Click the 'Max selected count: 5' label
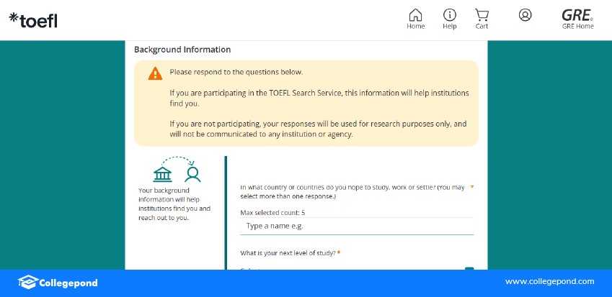Viewport: 612px width, 297px height. click(272, 212)
